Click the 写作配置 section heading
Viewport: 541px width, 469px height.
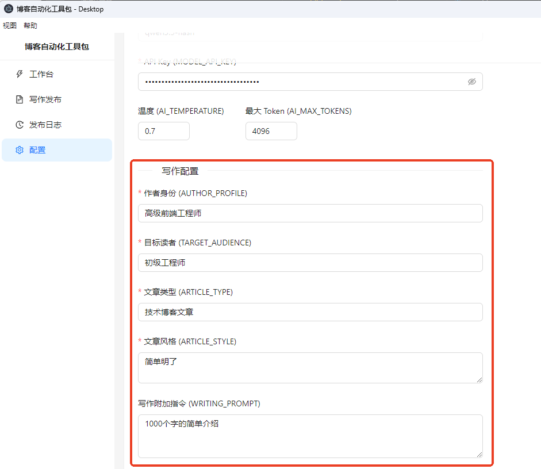pos(180,171)
